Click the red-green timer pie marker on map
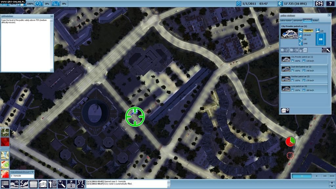Viewport: 336px width, 189px height. (x=290, y=142)
